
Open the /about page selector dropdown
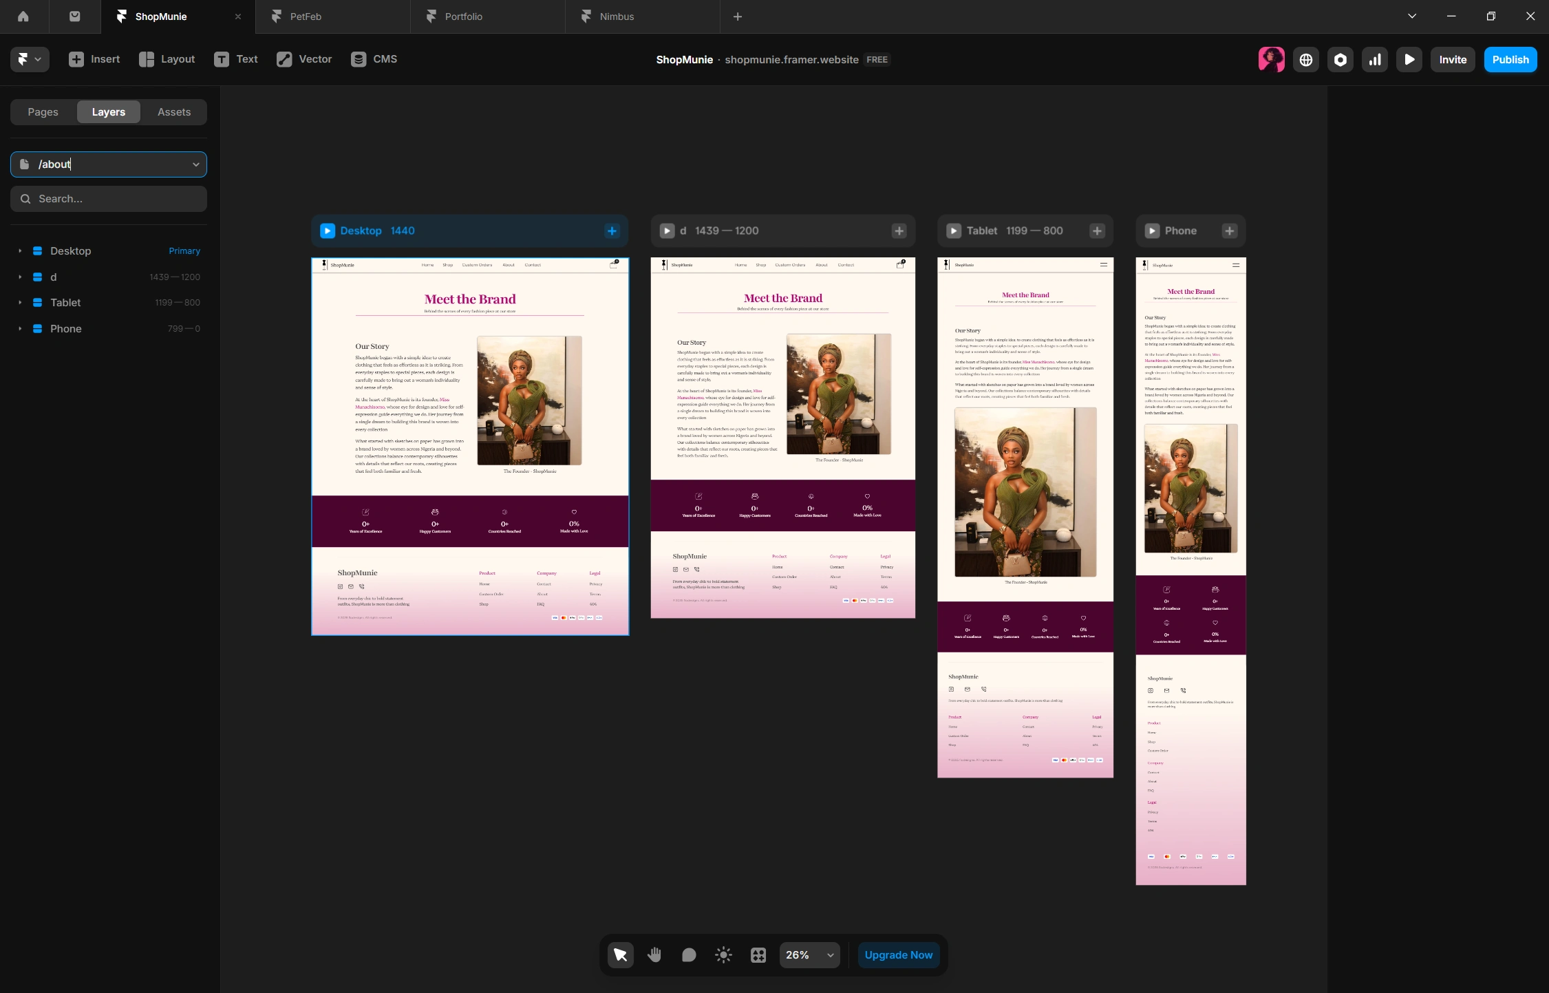click(x=195, y=164)
